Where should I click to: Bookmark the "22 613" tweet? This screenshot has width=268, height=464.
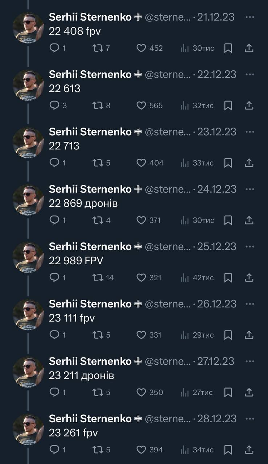pyautogui.click(x=228, y=105)
